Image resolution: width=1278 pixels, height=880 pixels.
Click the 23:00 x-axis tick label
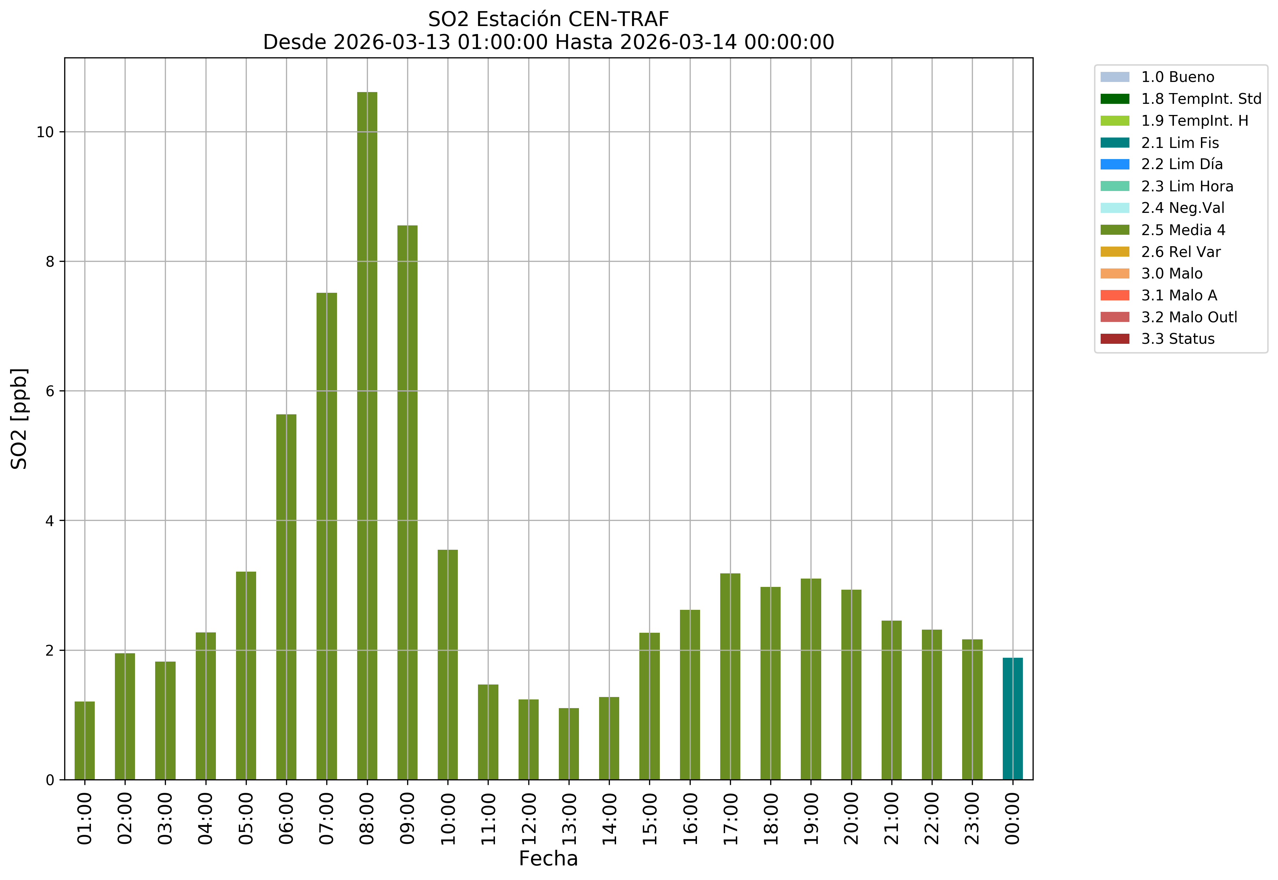click(972, 818)
